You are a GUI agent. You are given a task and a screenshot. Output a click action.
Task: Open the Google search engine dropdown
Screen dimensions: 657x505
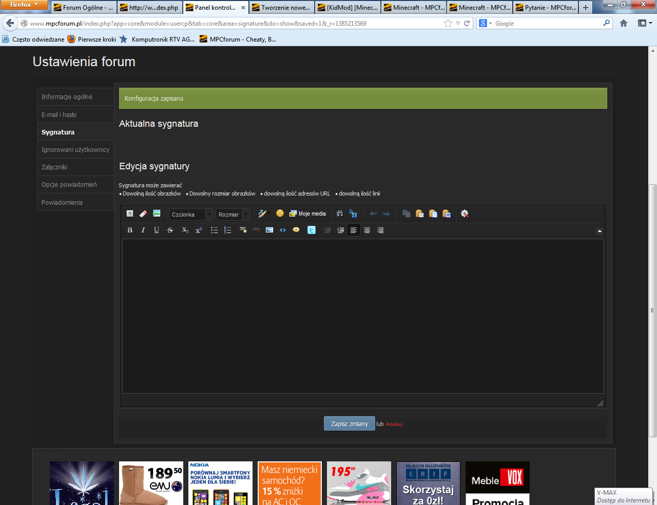pyautogui.click(x=485, y=23)
